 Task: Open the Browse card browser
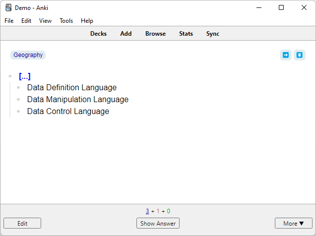point(155,34)
